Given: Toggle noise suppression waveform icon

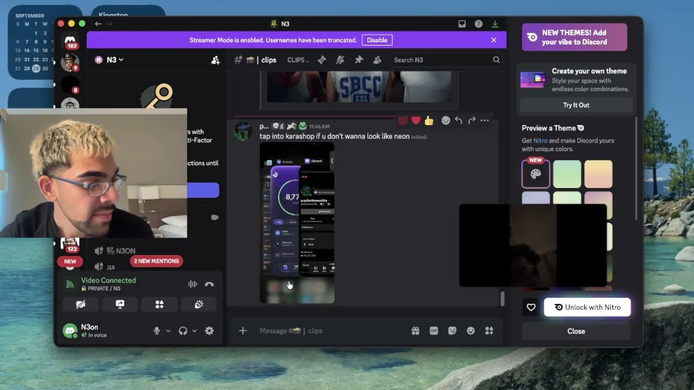Looking at the screenshot, I should (x=192, y=284).
